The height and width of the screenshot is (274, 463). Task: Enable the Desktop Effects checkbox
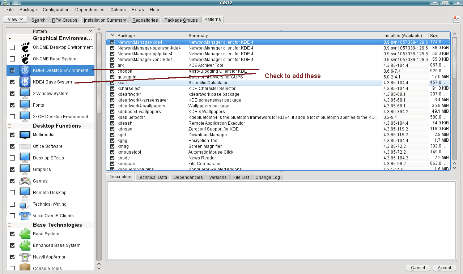tap(12, 158)
